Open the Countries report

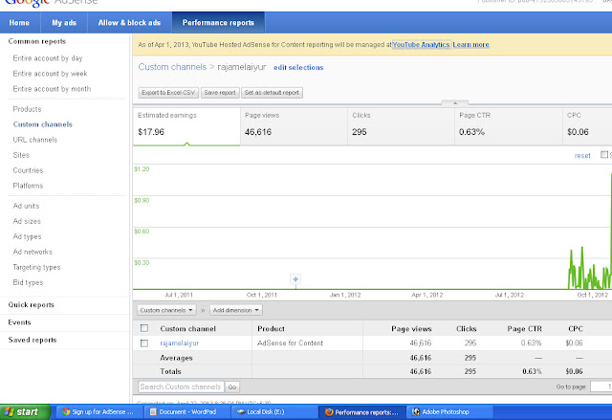(28, 170)
